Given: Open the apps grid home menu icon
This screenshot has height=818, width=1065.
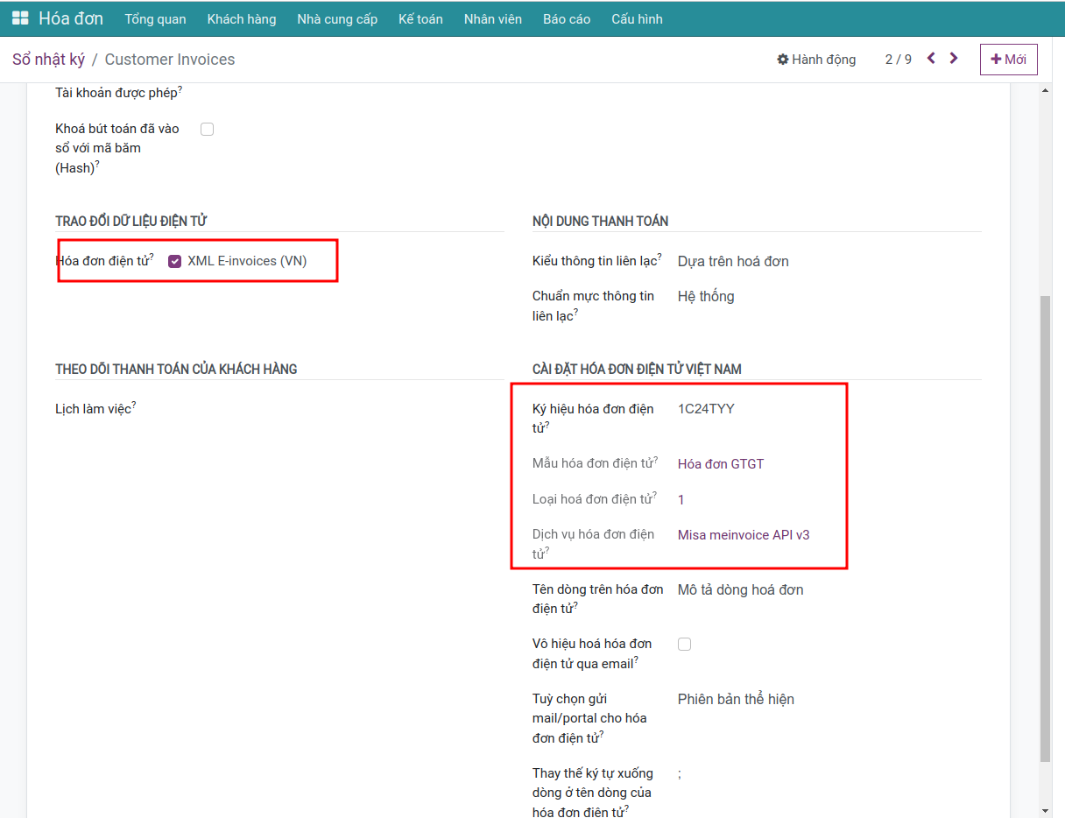Looking at the screenshot, I should (x=20, y=18).
